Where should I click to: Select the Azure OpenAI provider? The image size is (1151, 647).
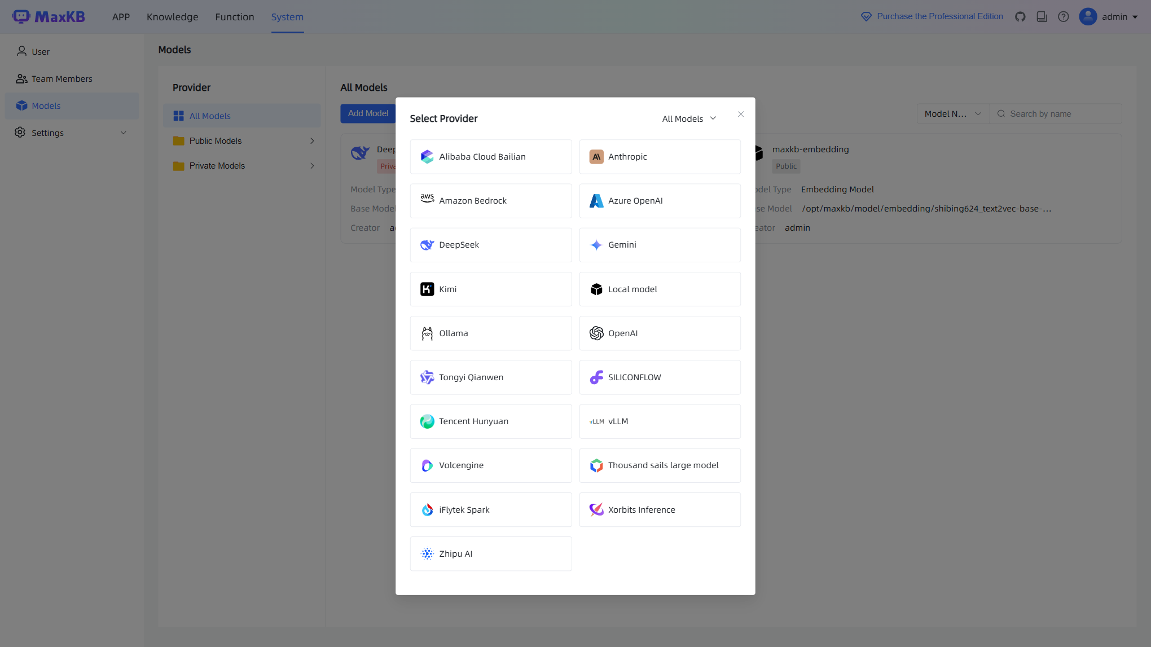click(660, 201)
